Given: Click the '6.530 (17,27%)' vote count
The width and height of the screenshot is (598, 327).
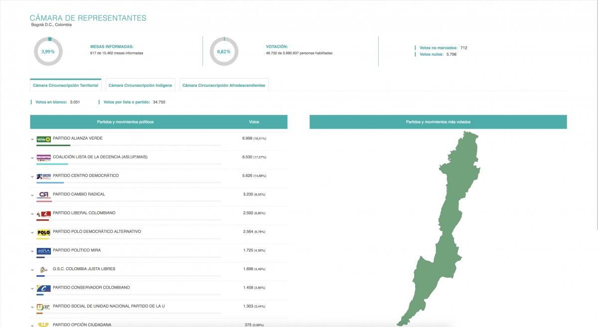Looking at the screenshot, I should click(254, 157).
